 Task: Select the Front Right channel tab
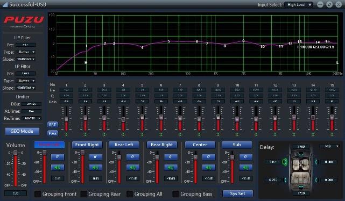[x=87, y=145]
